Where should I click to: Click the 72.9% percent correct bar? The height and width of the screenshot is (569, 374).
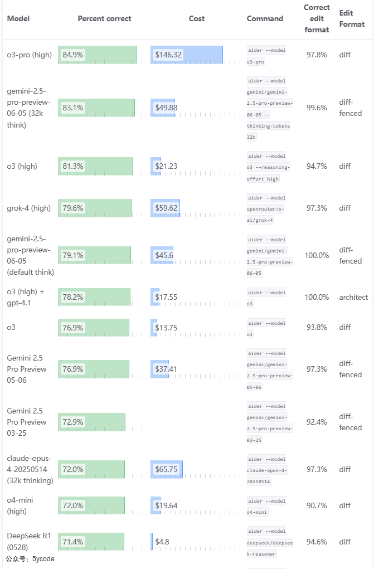point(91,422)
